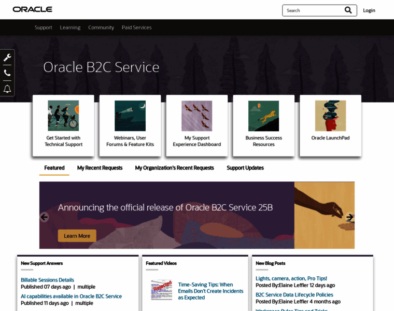Open AI capabilities available in Oracle B2C Service

point(71,296)
